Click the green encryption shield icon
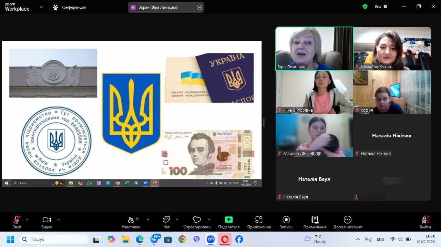The height and width of the screenshot is (247, 441). (x=365, y=7)
